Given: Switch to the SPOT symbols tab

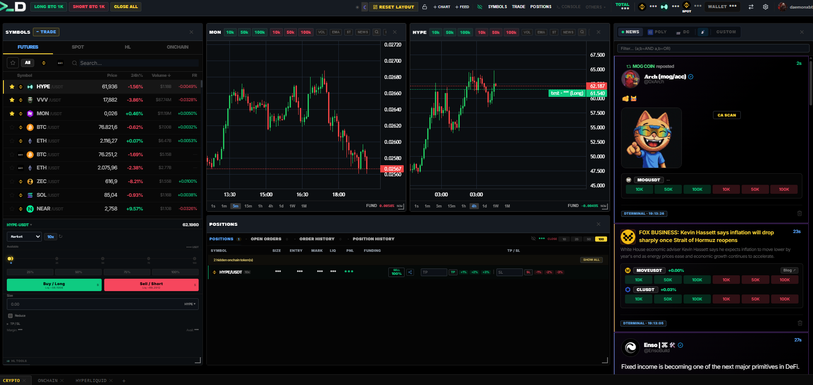Looking at the screenshot, I should (78, 47).
